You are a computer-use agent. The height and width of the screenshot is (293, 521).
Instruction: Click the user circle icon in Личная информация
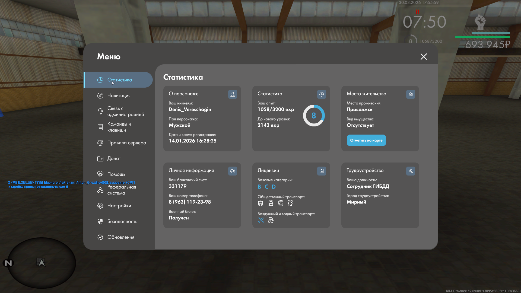pyautogui.click(x=233, y=171)
